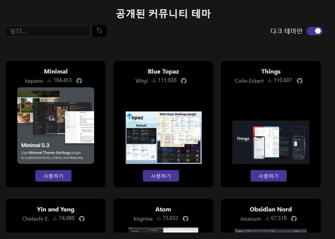Click author name kepano

34,81
